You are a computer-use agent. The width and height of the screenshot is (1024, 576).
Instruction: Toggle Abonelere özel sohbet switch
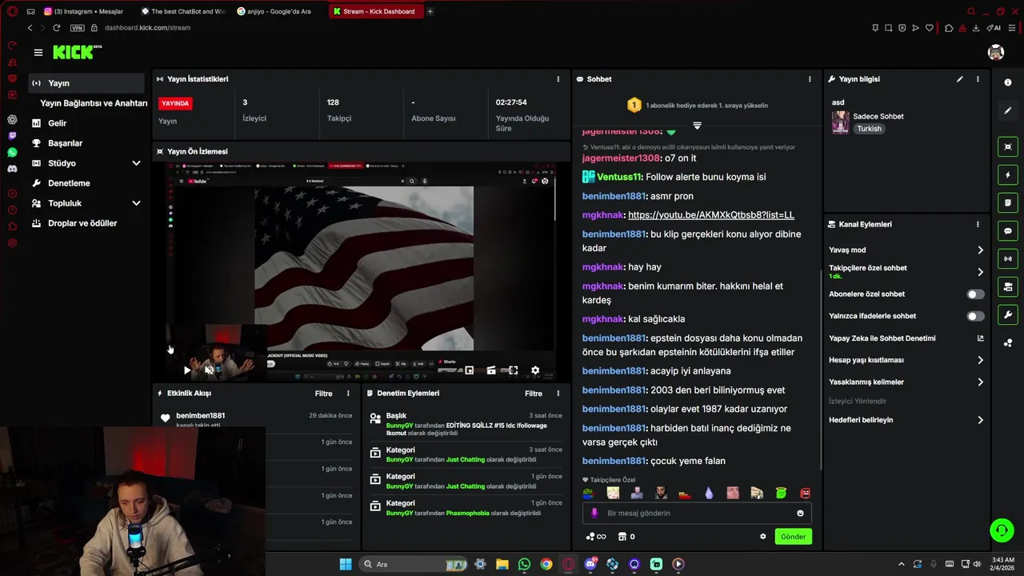click(x=975, y=294)
